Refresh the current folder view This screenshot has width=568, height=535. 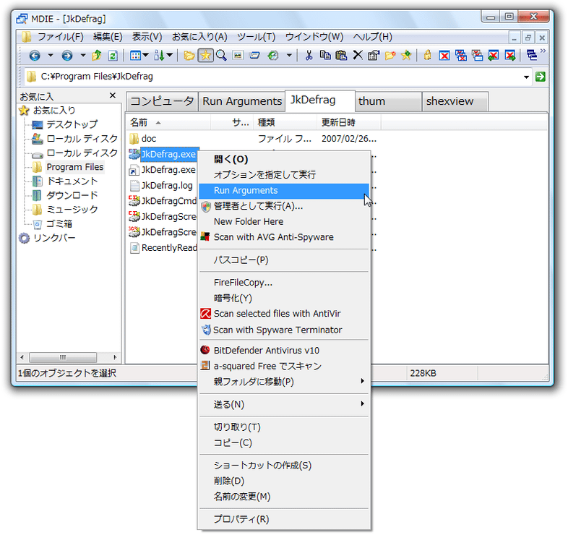pos(113,56)
